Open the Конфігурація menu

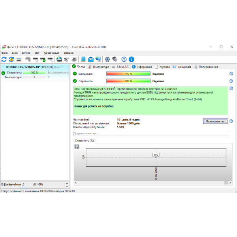[x=51, y=53]
